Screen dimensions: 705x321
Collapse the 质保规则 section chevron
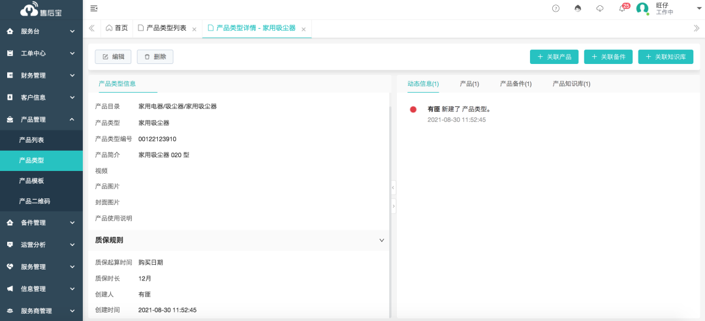(382, 240)
